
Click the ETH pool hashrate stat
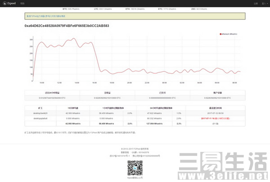pyautogui.click(x=135, y=9)
